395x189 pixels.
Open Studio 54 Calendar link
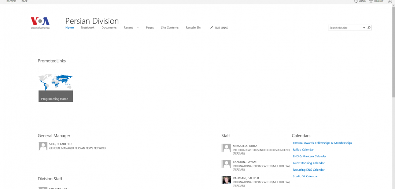coord(305,177)
